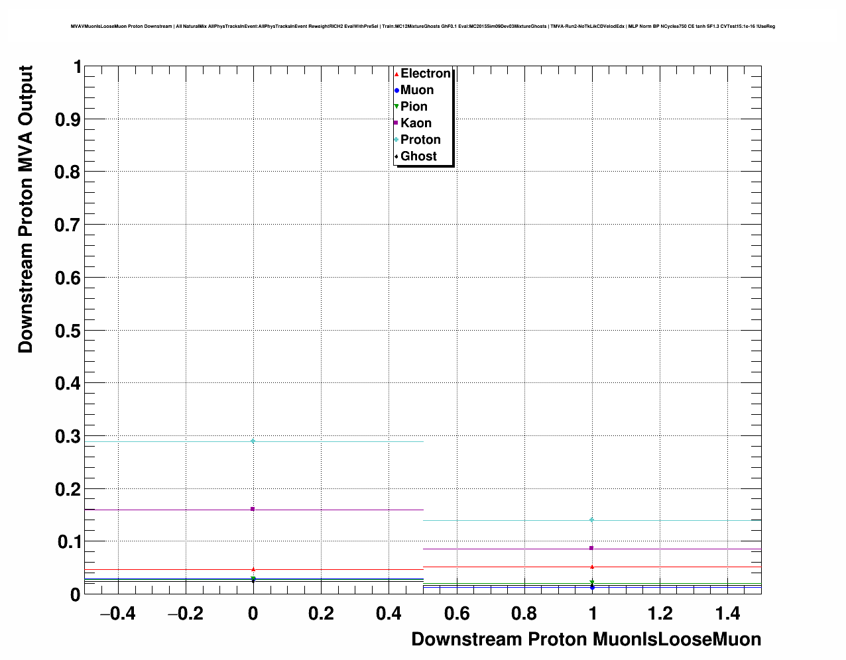The width and height of the screenshot is (846, 660).
Task: Select the purple Kaon square legend marker
Action: pos(396,123)
